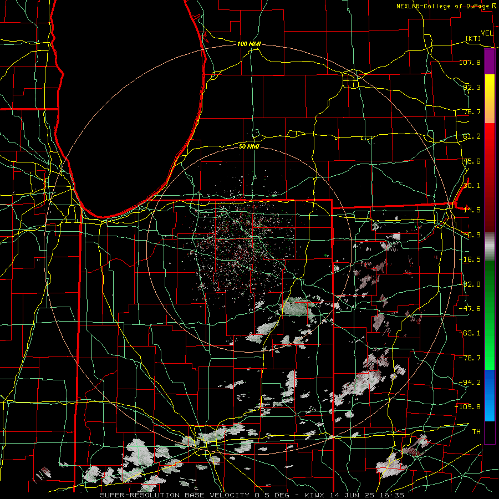Pick the gray near-zero color bar segment
Viewport: 499px width, 499px height.
coord(490,247)
